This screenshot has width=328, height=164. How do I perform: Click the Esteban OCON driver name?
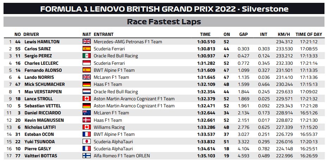tap(39, 134)
